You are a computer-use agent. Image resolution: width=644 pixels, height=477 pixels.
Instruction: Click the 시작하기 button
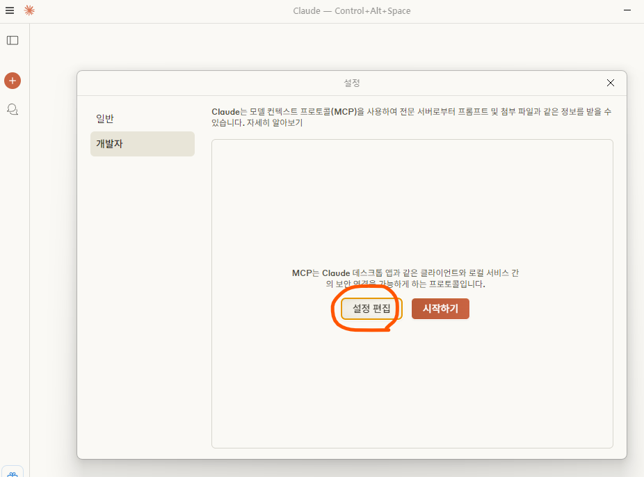pos(440,309)
